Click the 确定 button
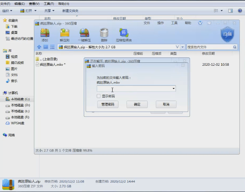This screenshot has width=245, height=192. point(137,104)
